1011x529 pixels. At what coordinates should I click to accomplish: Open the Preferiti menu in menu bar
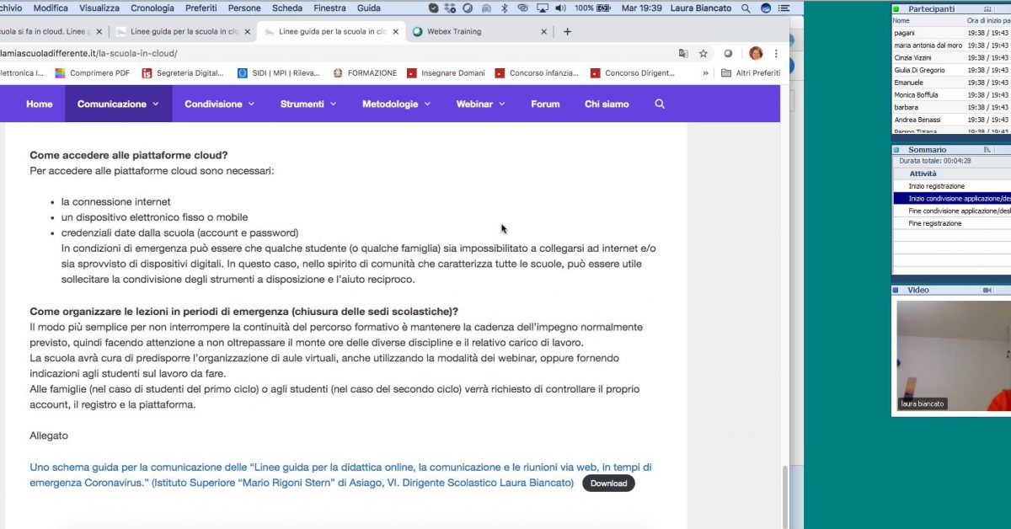201,8
